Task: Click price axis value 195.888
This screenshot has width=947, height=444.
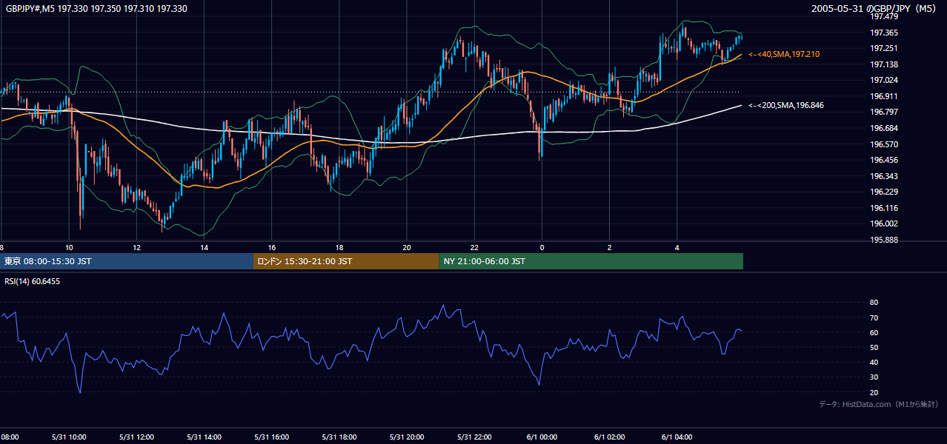Action: pyautogui.click(x=883, y=240)
